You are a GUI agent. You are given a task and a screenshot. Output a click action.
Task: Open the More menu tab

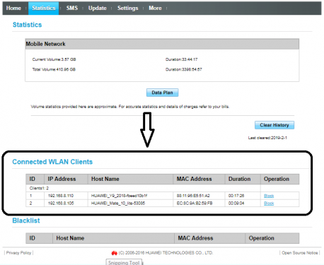(x=155, y=8)
